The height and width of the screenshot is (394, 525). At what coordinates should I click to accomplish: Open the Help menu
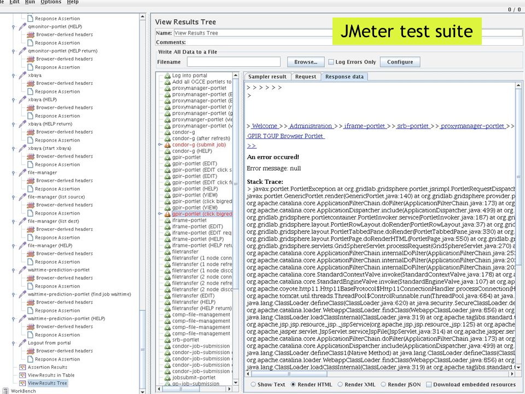(73, 2)
